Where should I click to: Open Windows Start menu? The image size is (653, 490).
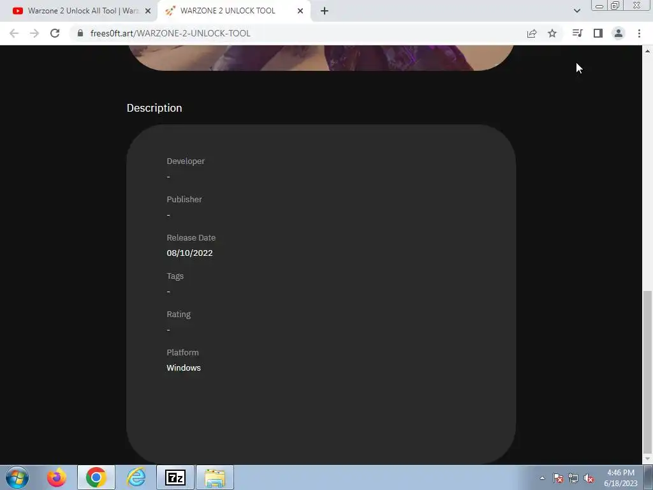17,477
